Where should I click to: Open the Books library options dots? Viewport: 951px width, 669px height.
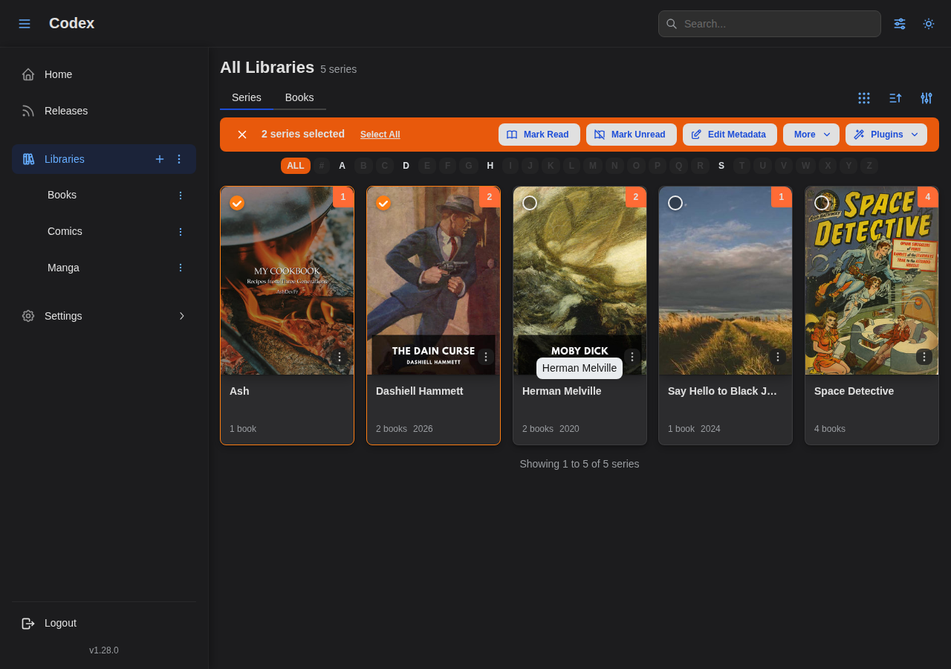coord(180,195)
